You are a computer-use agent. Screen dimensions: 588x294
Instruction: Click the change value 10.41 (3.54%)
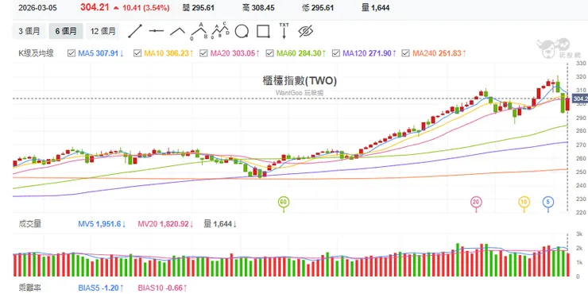(x=146, y=7)
